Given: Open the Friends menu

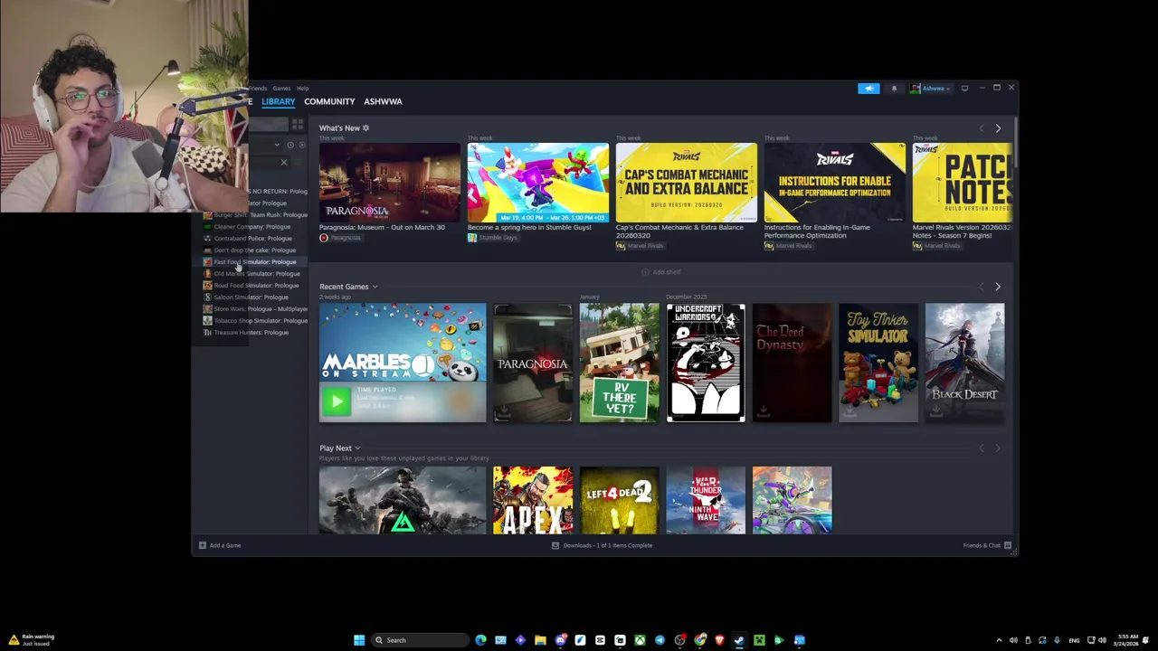Looking at the screenshot, I should (x=258, y=89).
